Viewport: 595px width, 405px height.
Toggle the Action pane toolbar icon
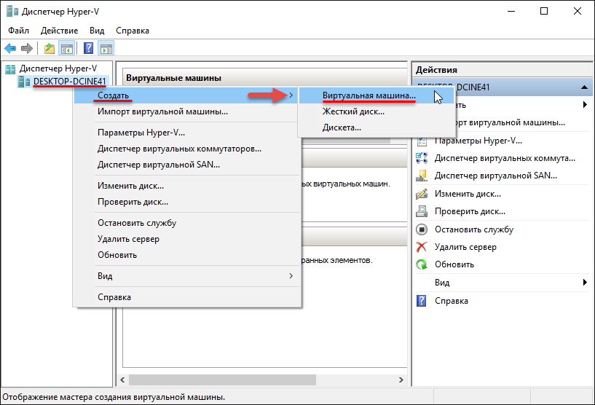106,49
